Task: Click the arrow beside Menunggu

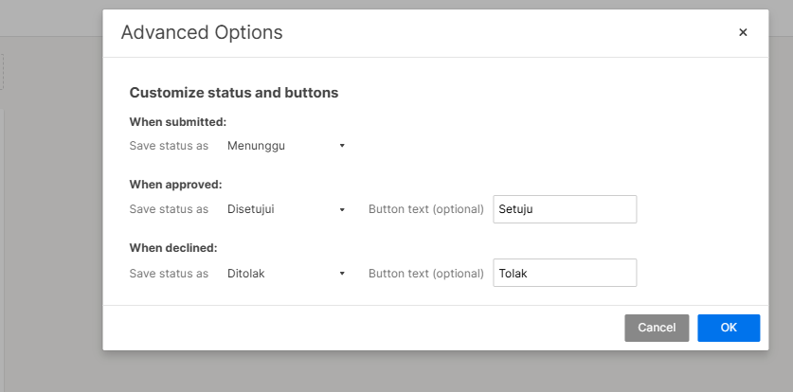Action: click(x=342, y=146)
